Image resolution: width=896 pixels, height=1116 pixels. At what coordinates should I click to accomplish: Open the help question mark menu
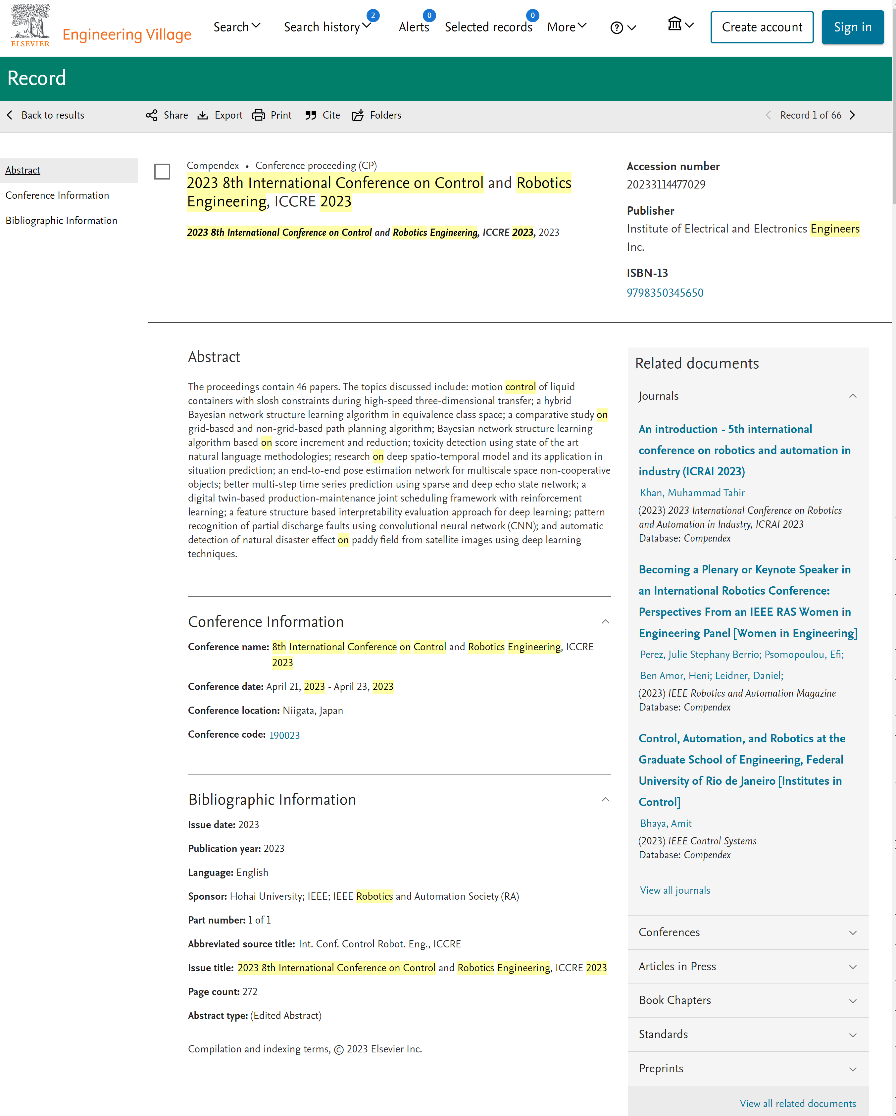coord(623,28)
